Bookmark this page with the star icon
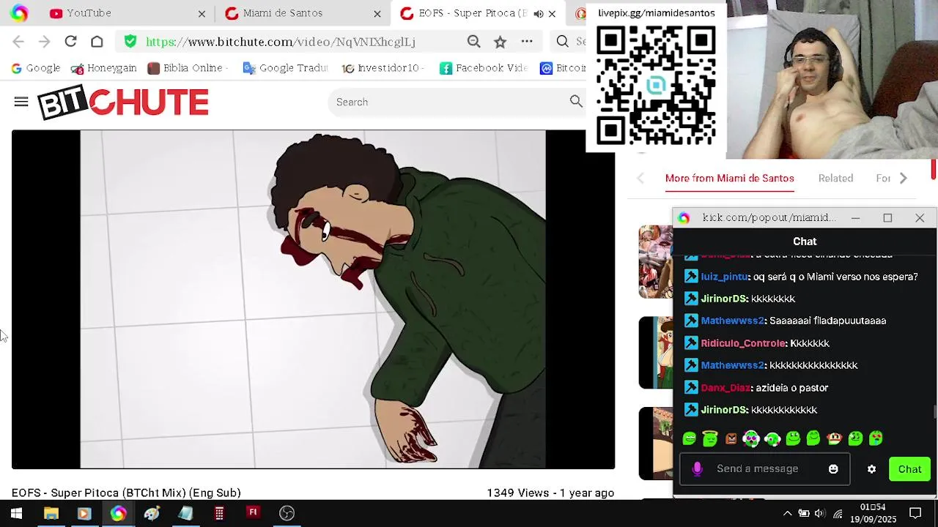The height and width of the screenshot is (527, 938). [x=500, y=42]
